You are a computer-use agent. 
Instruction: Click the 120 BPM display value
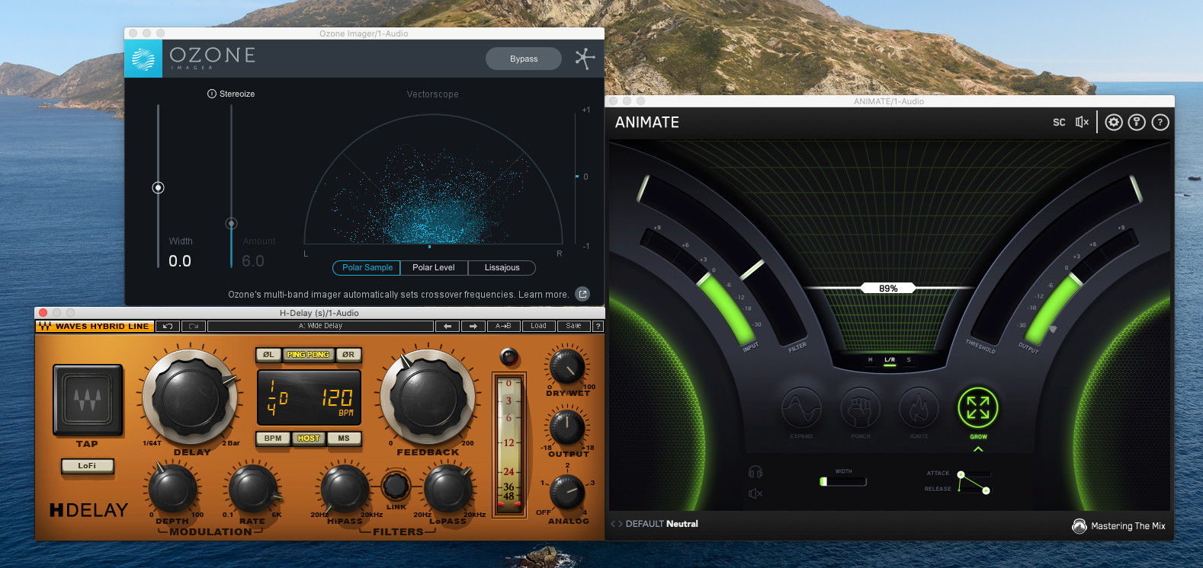337,397
